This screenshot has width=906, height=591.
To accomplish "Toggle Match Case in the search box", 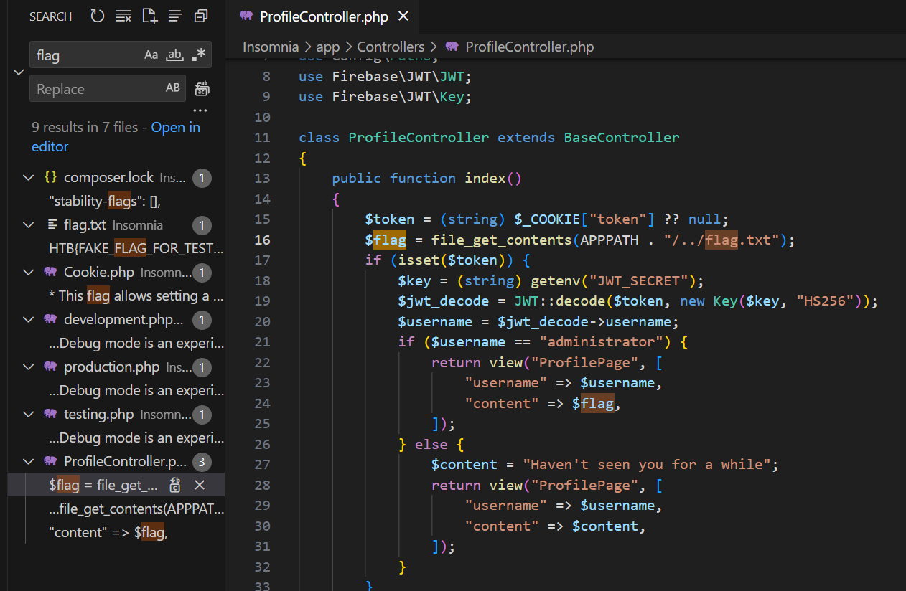I will (151, 55).
